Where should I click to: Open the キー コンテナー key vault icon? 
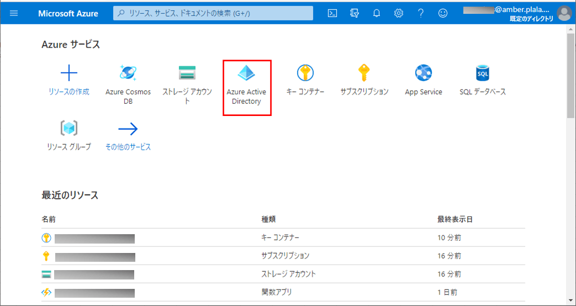[305, 73]
